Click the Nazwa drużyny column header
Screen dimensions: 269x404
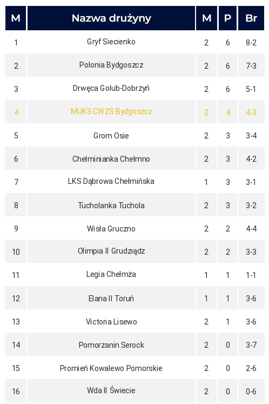[111, 18]
